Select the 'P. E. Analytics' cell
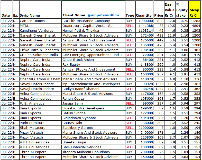Screen dimensions: 202x160 (40, 103)
